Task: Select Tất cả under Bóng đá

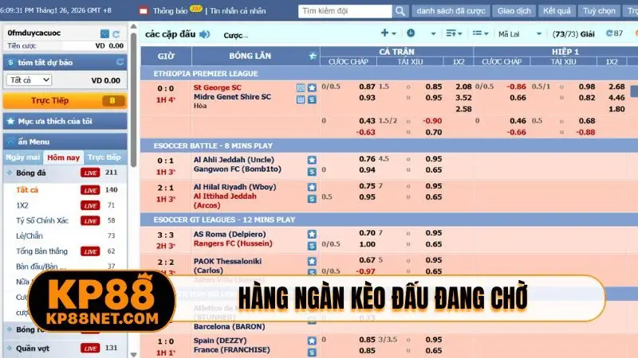Action: (27, 189)
